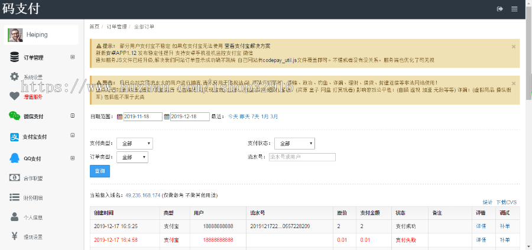Focus the start date field 2019-11-18
The image size is (532, 250).
[x=143, y=116]
